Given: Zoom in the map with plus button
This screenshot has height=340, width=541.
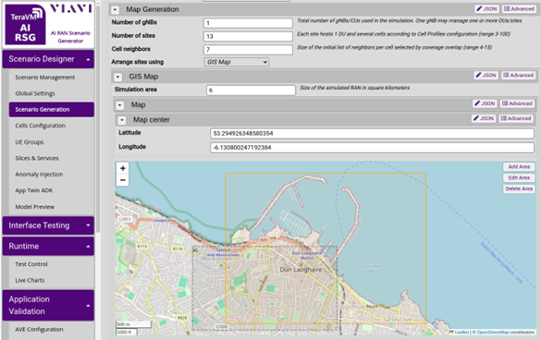Looking at the screenshot, I should 122,168.
